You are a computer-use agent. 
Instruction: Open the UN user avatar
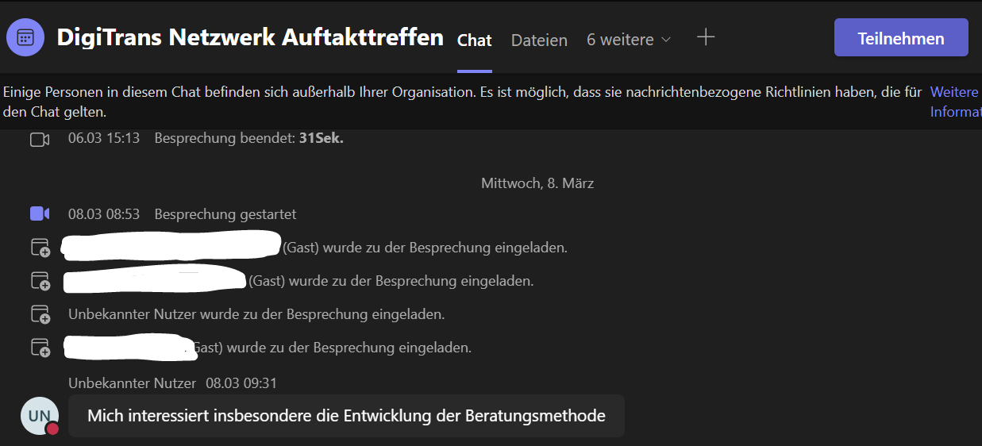point(40,416)
